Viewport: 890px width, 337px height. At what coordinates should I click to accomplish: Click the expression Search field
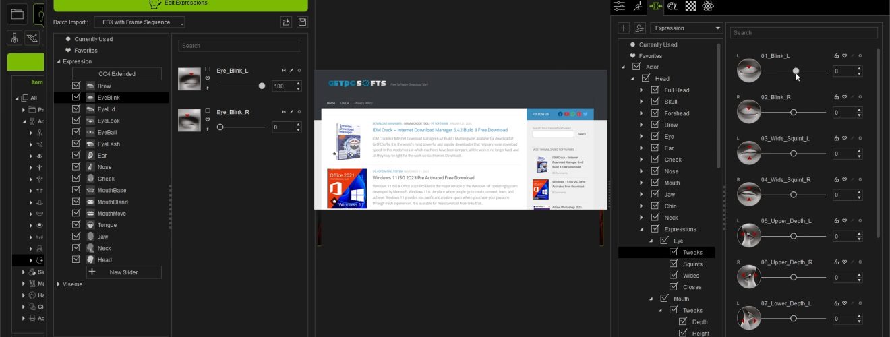(239, 46)
